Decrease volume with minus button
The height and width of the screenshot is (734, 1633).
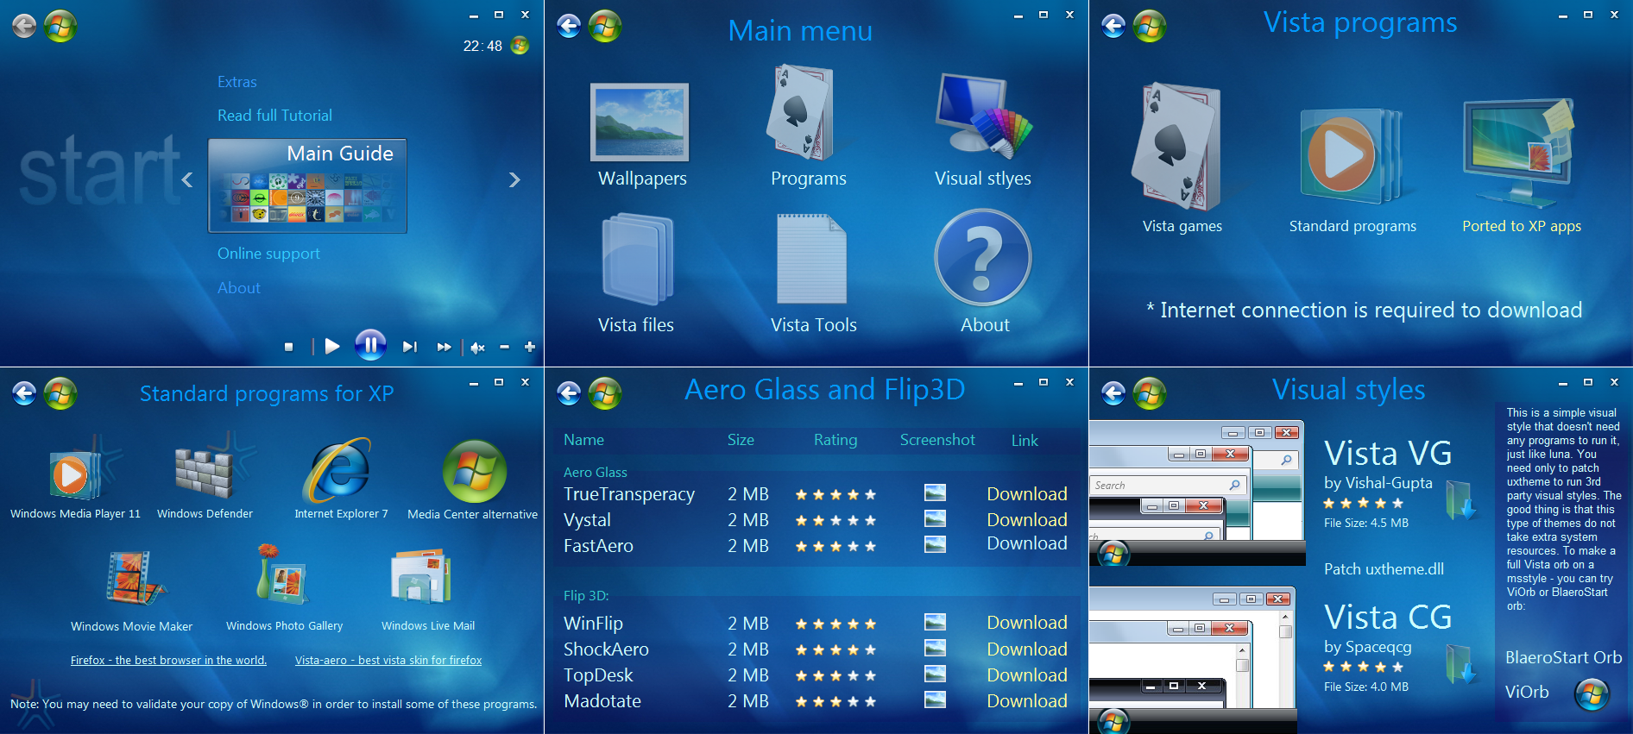505,347
